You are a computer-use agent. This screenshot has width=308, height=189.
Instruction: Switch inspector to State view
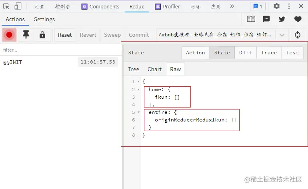pyautogui.click(x=222, y=53)
